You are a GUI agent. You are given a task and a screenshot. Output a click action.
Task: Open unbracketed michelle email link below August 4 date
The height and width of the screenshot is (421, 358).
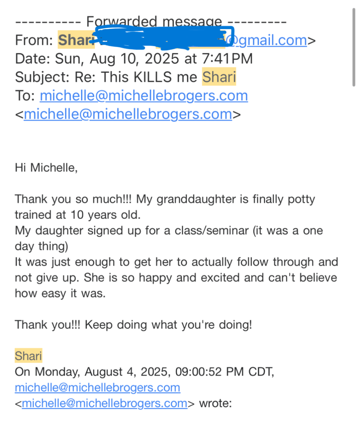click(97, 387)
